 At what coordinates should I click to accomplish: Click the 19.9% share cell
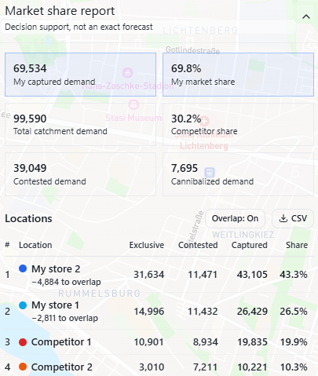coord(294,342)
